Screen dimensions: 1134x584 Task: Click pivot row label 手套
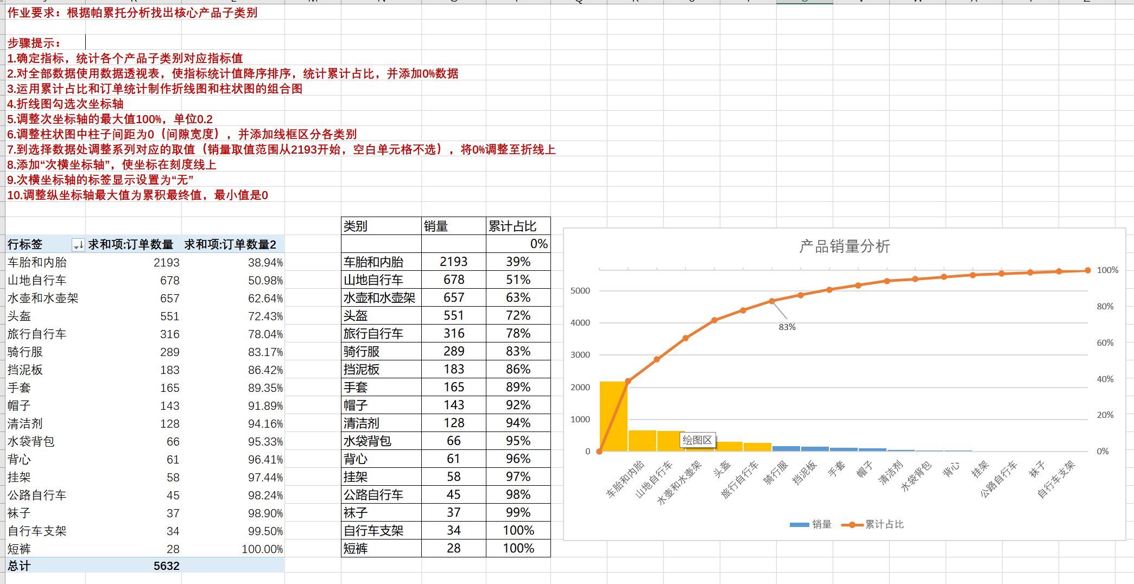(x=19, y=388)
